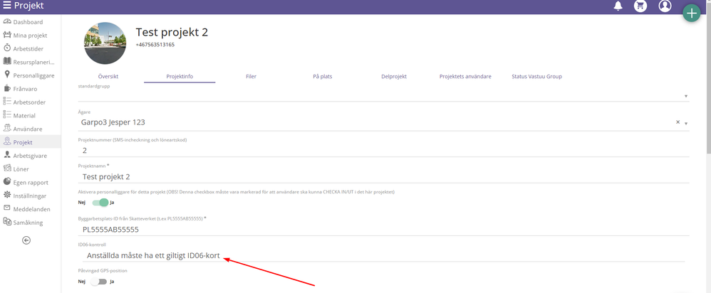Click the Projektnummer input field
This screenshot has width=711, height=293.
pyautogui.click(x=383, y=150)
